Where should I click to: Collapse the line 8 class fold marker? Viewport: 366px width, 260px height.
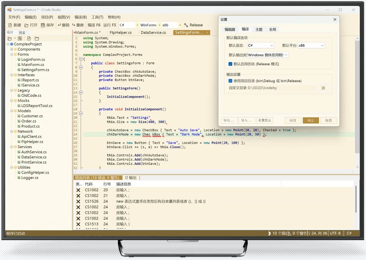point(81,67)
